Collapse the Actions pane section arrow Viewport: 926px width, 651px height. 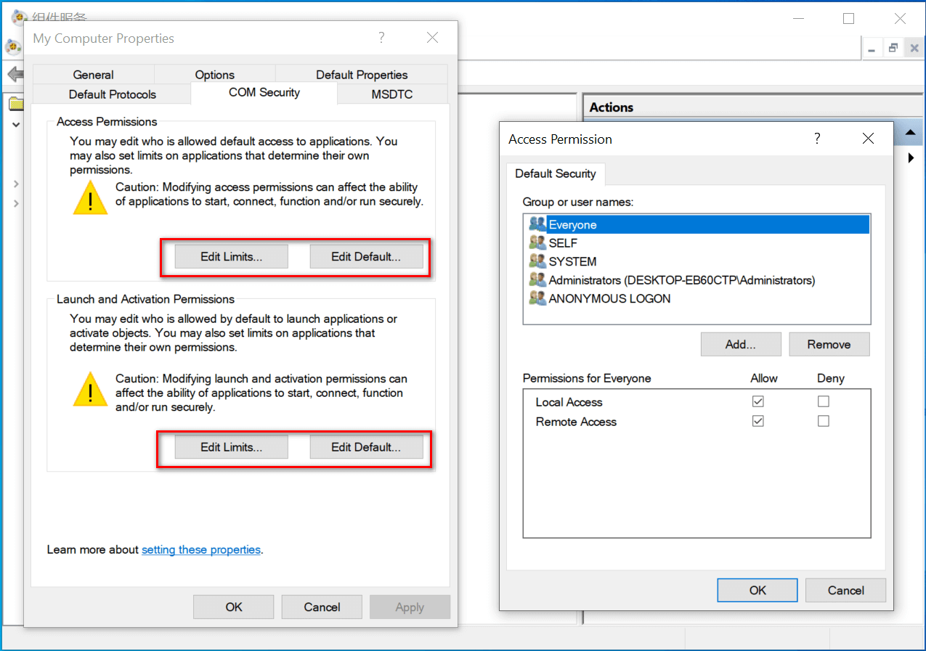909,133
